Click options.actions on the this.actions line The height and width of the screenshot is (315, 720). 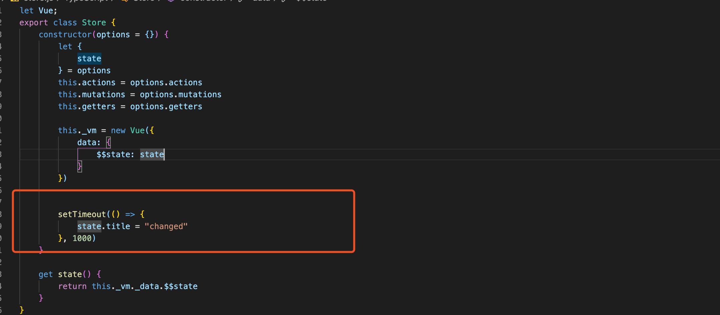click(166, 83)
